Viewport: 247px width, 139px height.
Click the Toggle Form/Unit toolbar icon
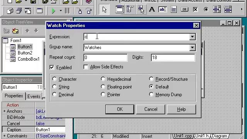tap(28, 11)
